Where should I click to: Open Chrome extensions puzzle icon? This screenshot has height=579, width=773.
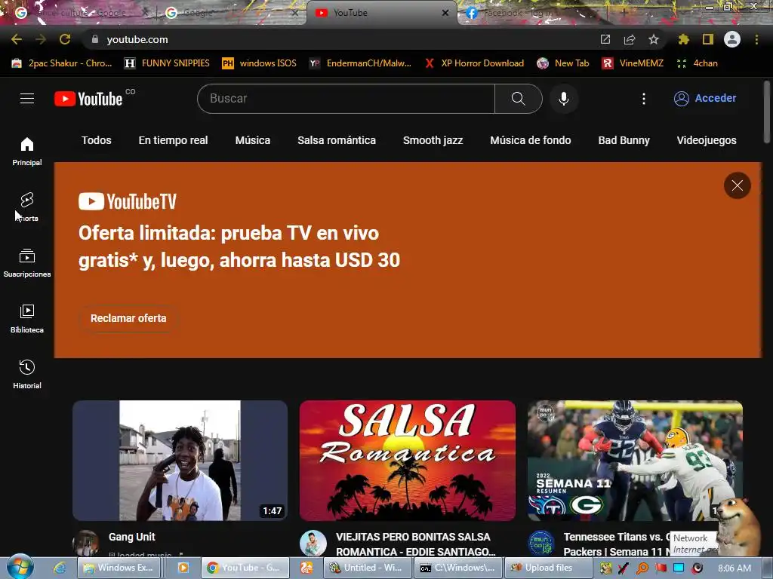pyautogui.click(x=683, y=39)
